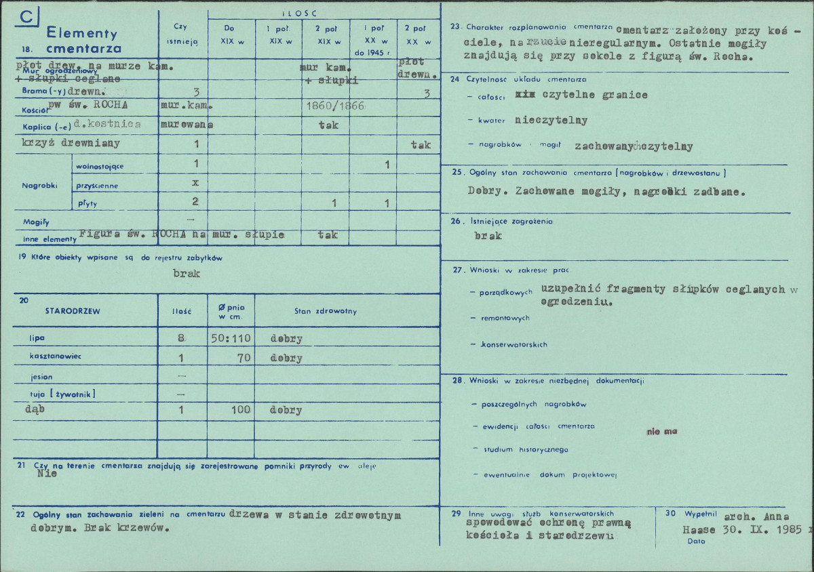Image resolution: width=814 pixels, height=572 pixels.
Task: Click 'Figura św. ROCHA na mur. słupie'
Action: tap(182, 234)
